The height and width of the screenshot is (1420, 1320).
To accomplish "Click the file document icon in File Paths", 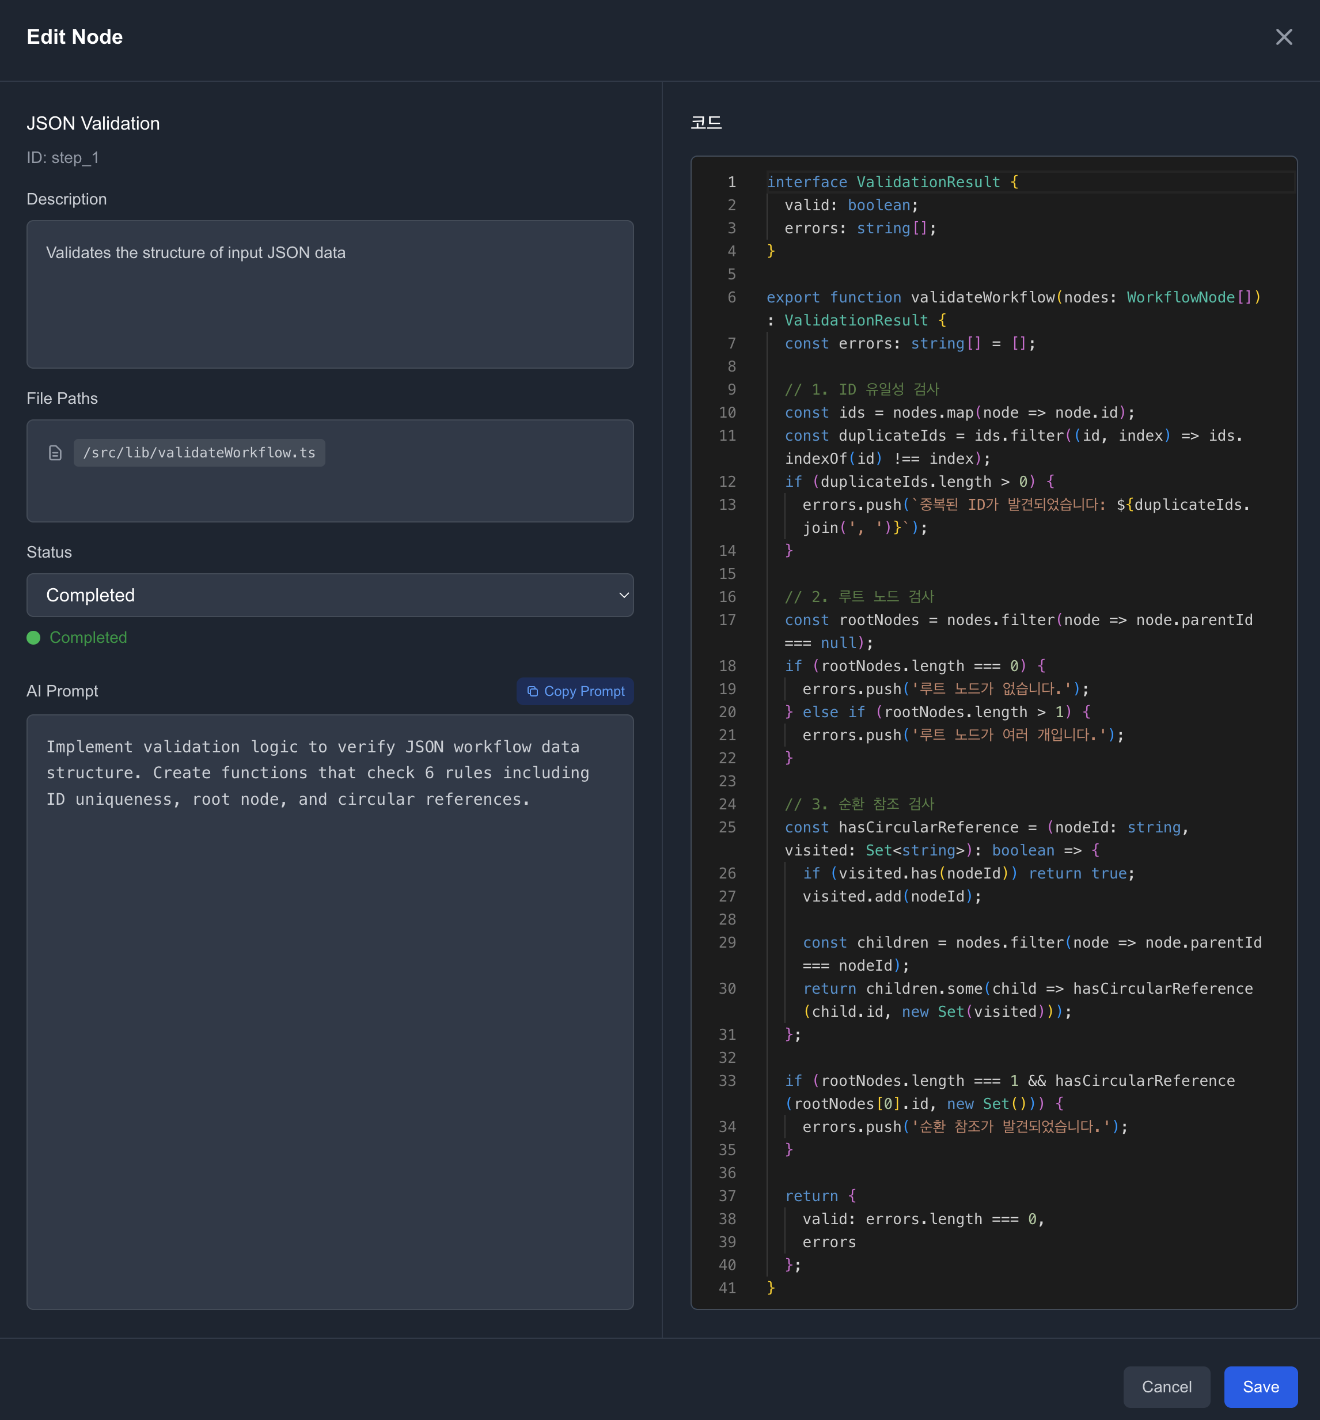I will [x=55, y=453].
